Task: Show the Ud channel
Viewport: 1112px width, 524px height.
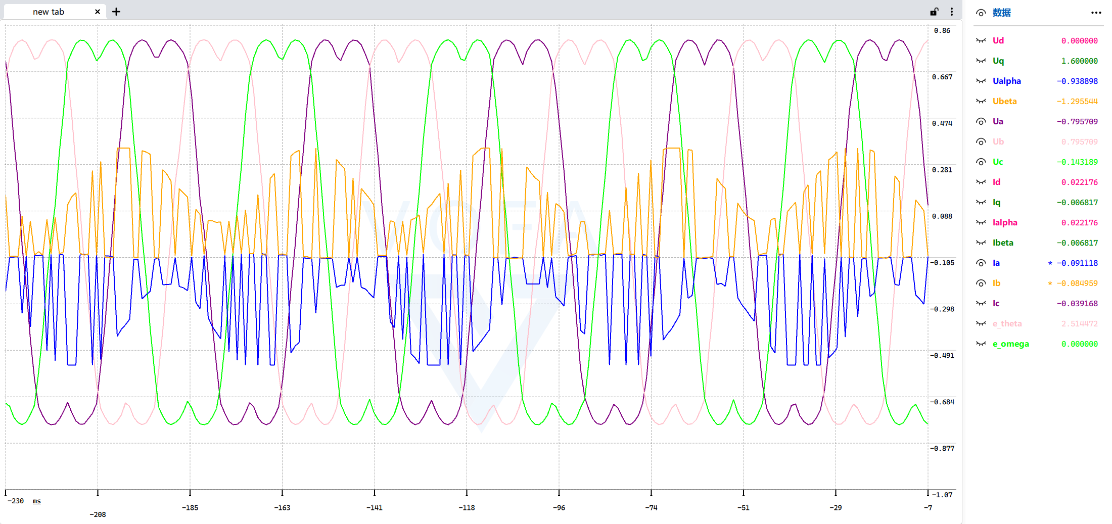Action: coord(981,40)
